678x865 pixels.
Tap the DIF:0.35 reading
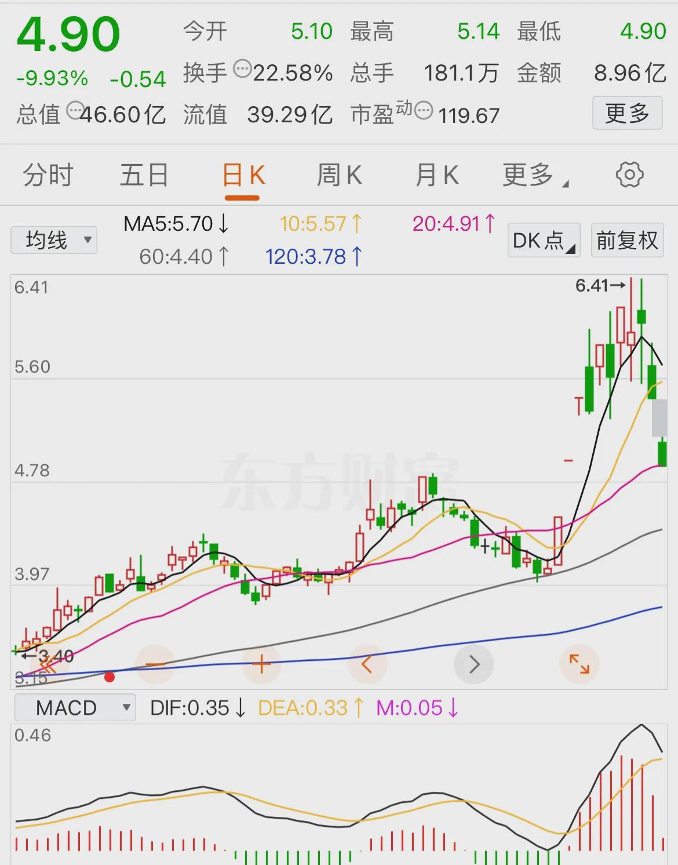(198, 708)
